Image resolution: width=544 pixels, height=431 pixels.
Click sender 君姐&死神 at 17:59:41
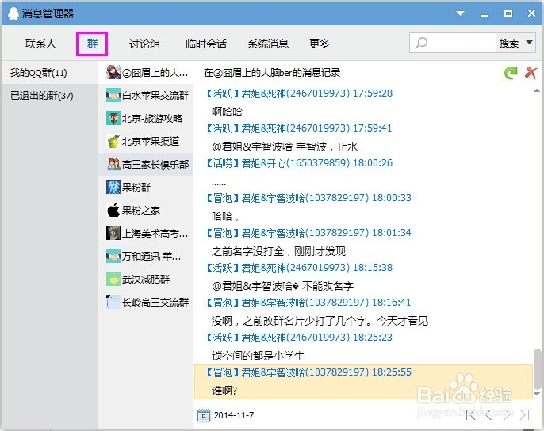300,128
